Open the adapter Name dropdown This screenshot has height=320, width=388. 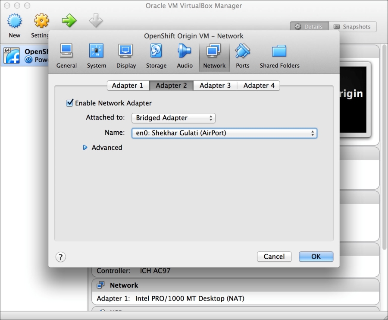(x=224, y=133)
